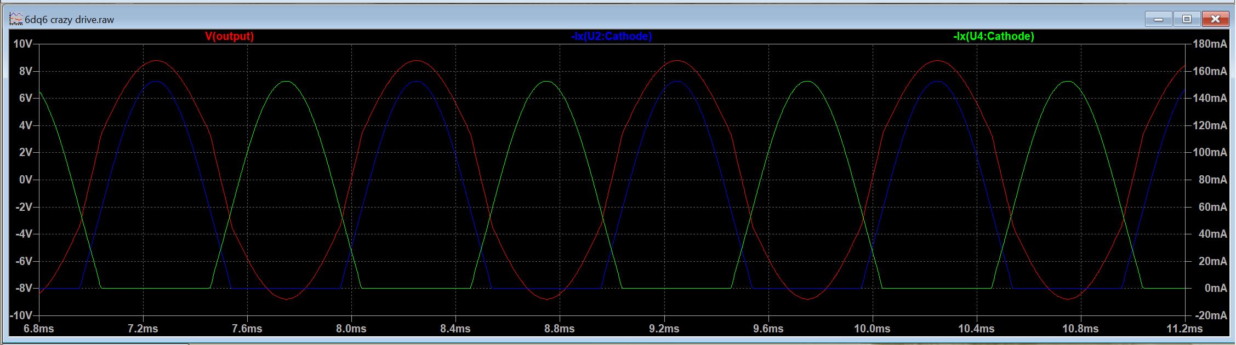This screenshot has width=1236, height=345.
Task: Click the 120mA right axis label
Action: click(1210, 125)
